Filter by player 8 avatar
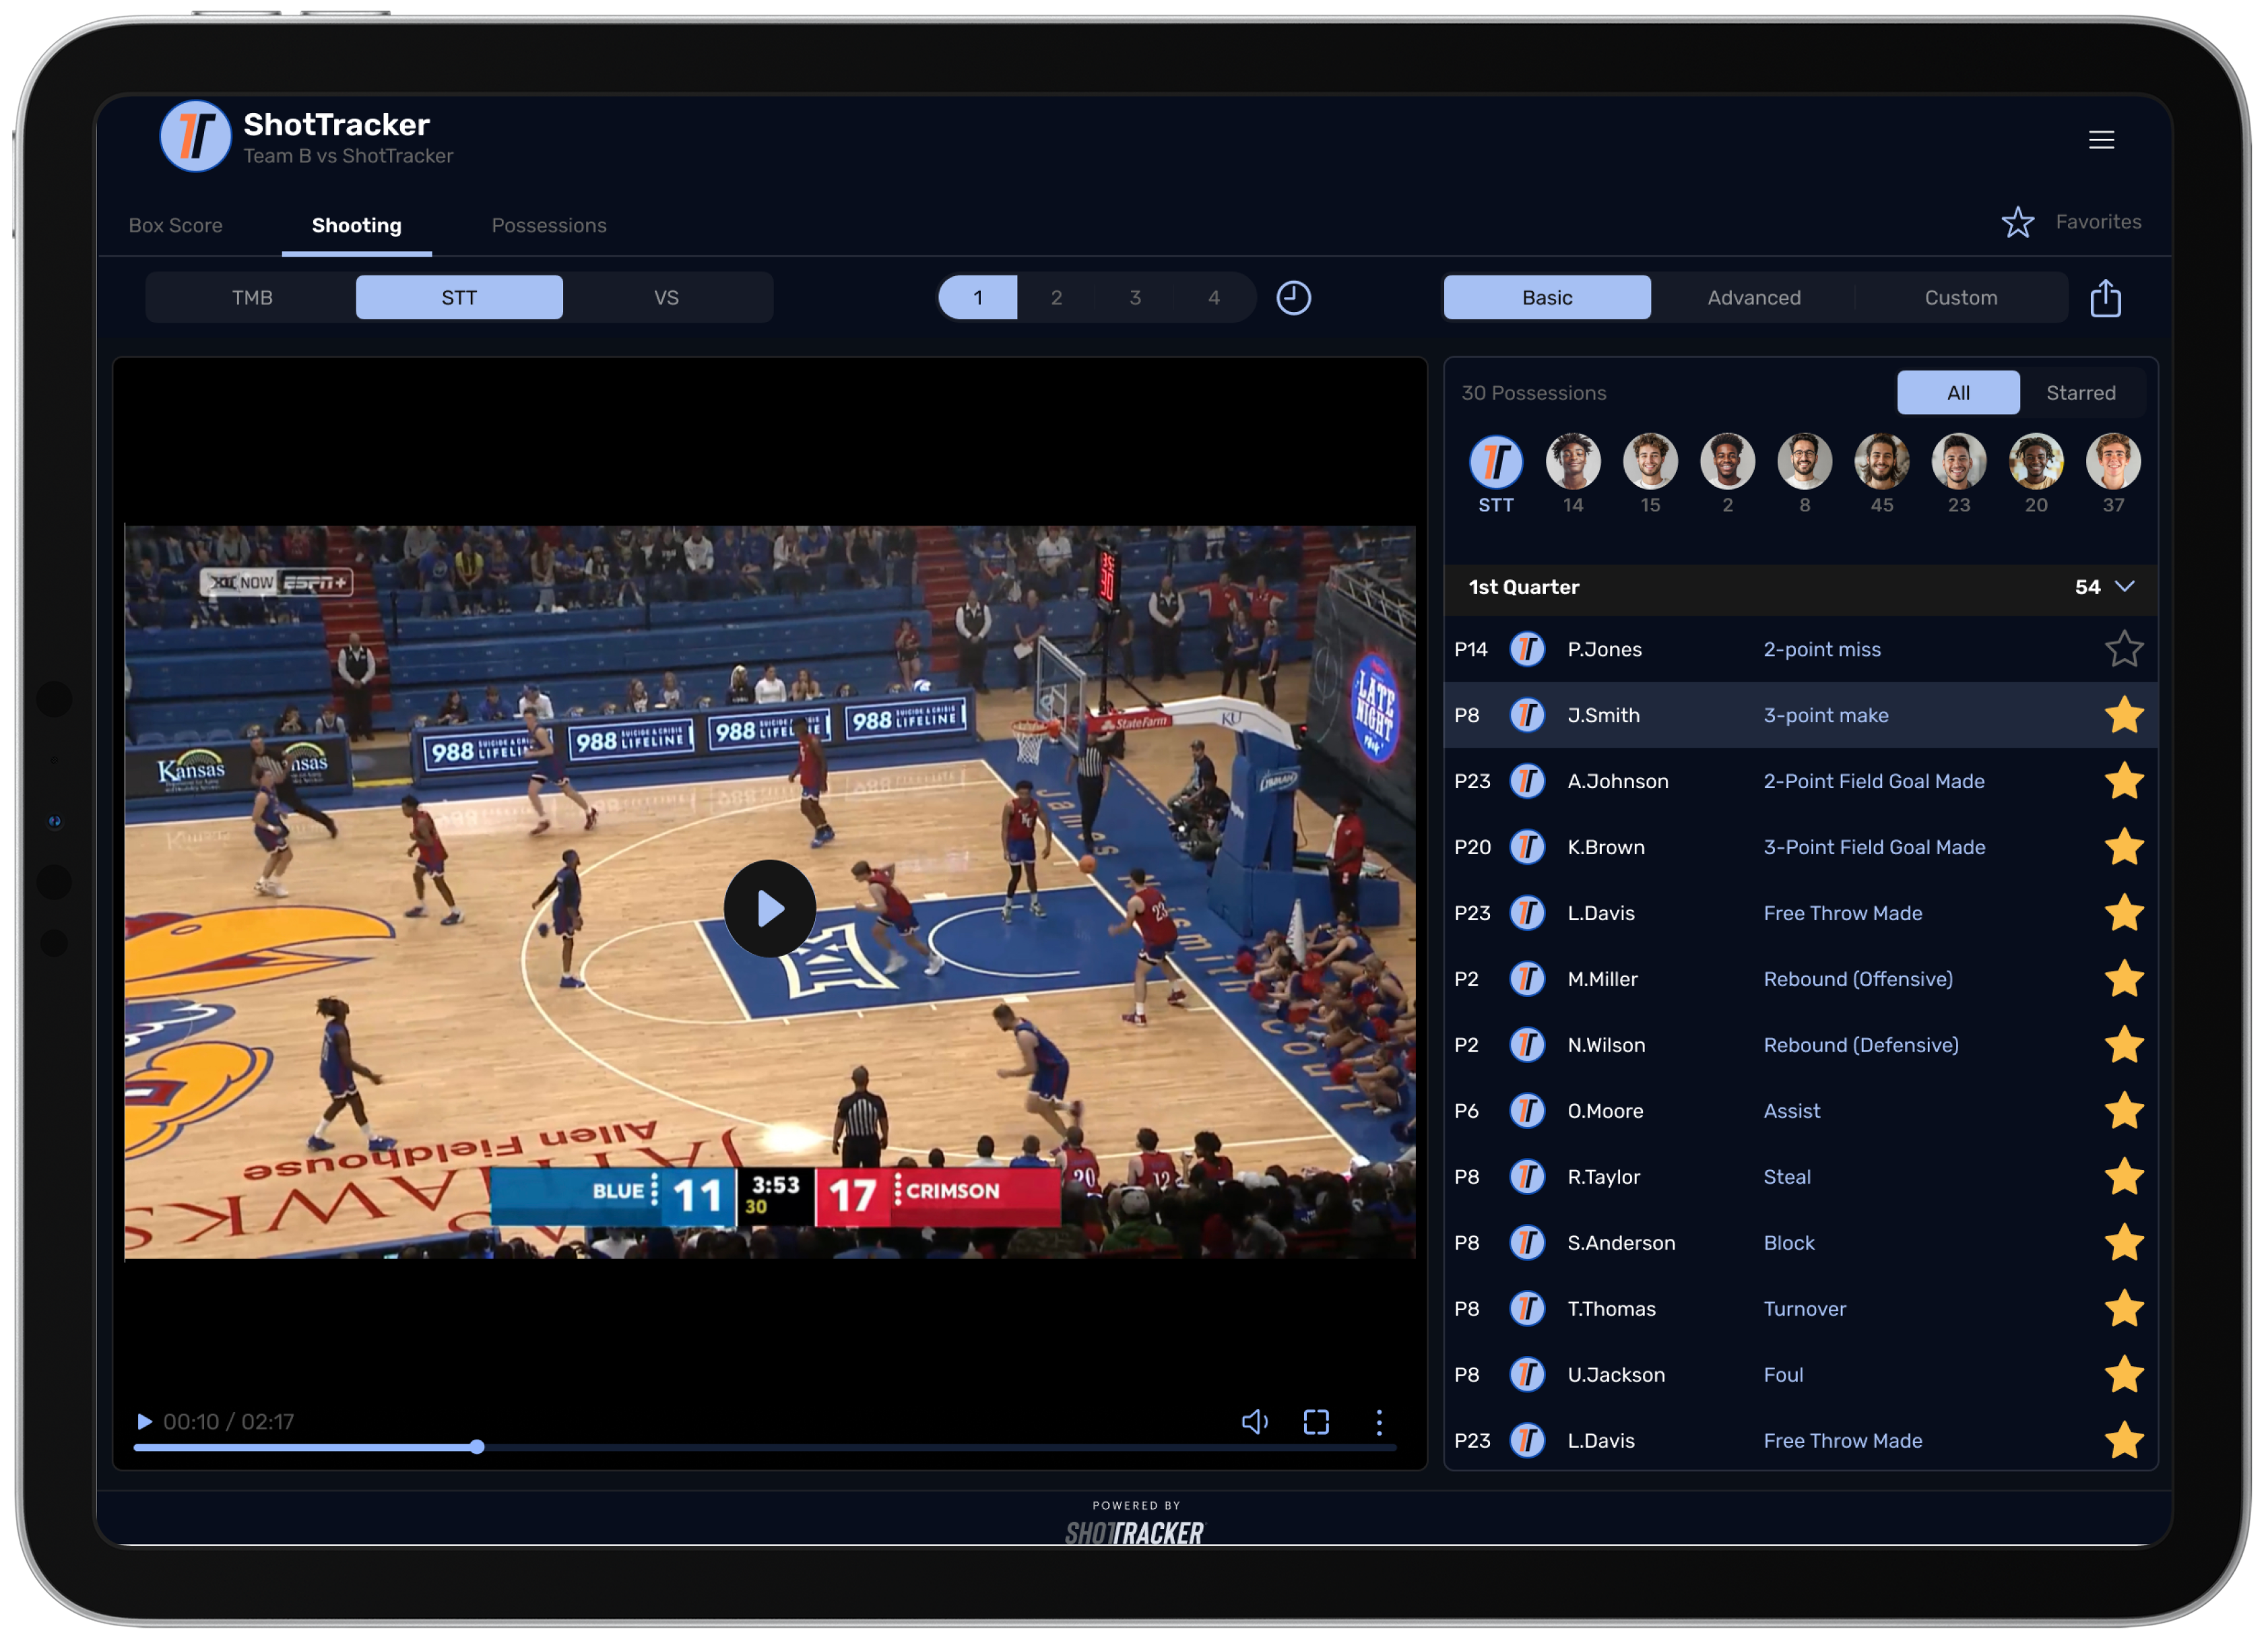The image size is (2268, 1643). pyautogui.click(x=1804, y=461)
